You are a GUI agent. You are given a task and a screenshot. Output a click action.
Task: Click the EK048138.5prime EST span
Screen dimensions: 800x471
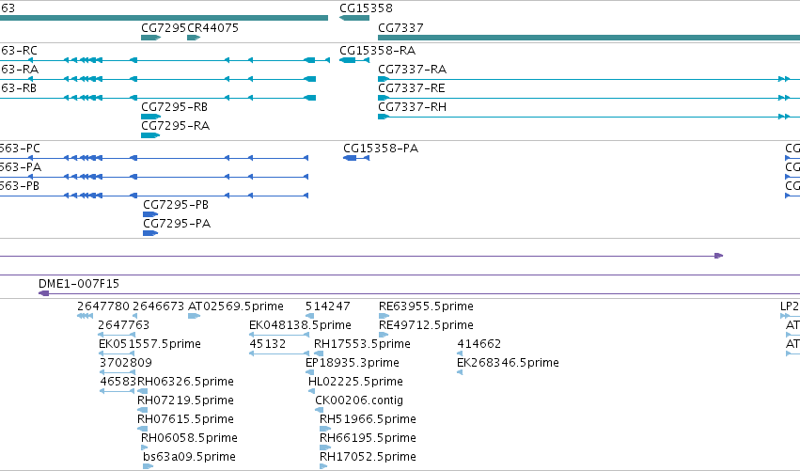279,335
